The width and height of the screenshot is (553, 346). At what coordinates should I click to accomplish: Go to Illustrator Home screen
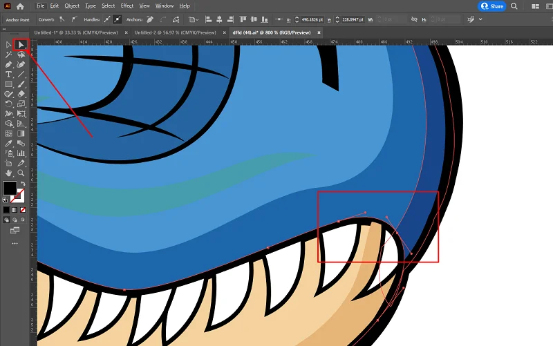(20, 6)
